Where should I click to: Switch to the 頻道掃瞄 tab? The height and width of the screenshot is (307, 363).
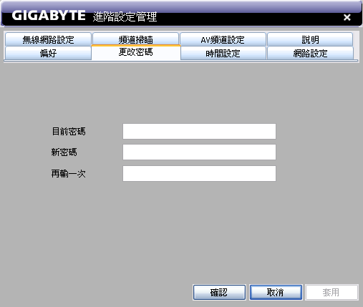pos(135,39)
